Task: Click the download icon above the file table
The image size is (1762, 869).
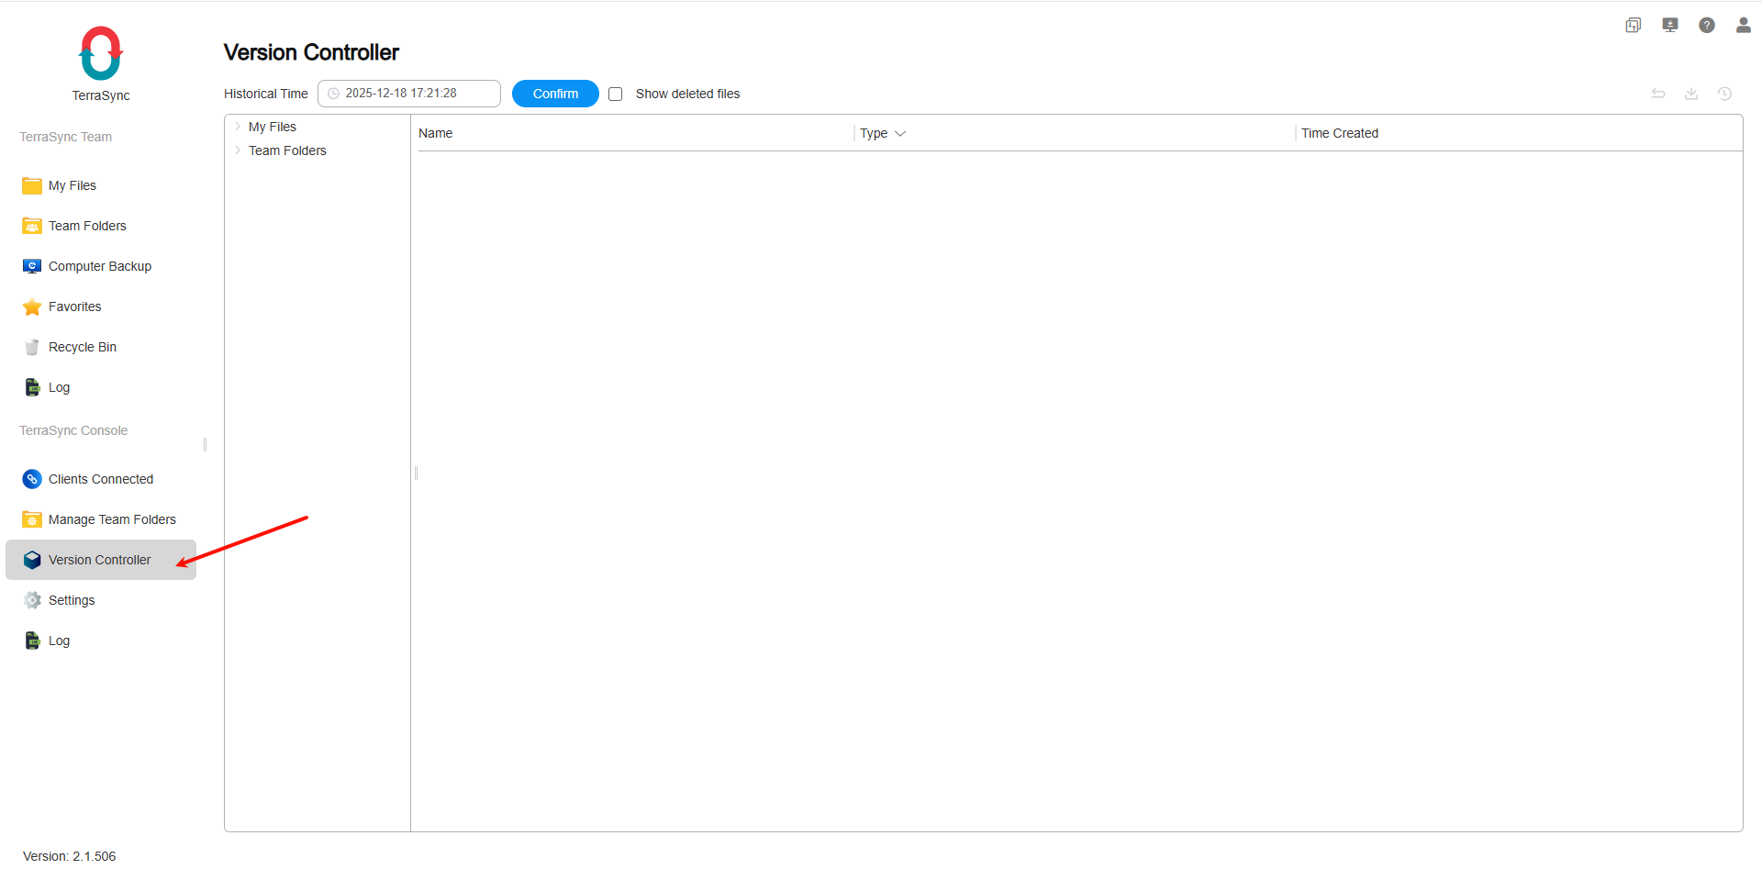Action: (1691, 94)
